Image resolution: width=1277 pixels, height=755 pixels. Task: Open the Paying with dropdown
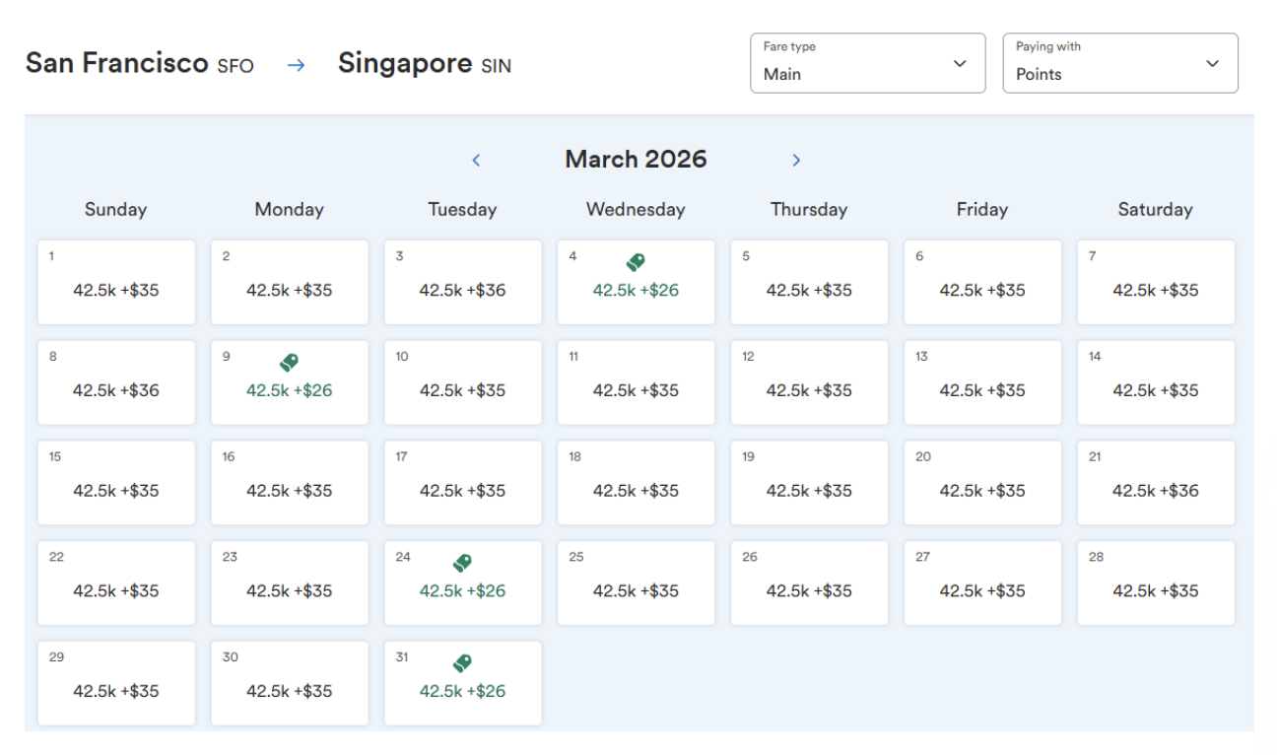[1119, 64]
